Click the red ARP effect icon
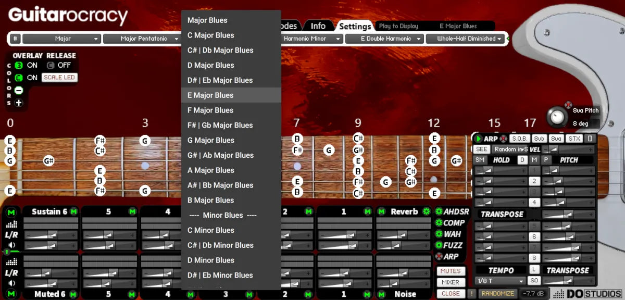Screen dimensions: 625x300 click(x=439, y=256)
